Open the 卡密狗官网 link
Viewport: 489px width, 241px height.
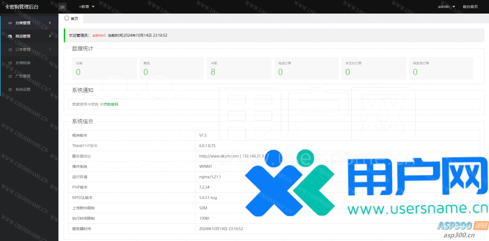tap(109, 104)
